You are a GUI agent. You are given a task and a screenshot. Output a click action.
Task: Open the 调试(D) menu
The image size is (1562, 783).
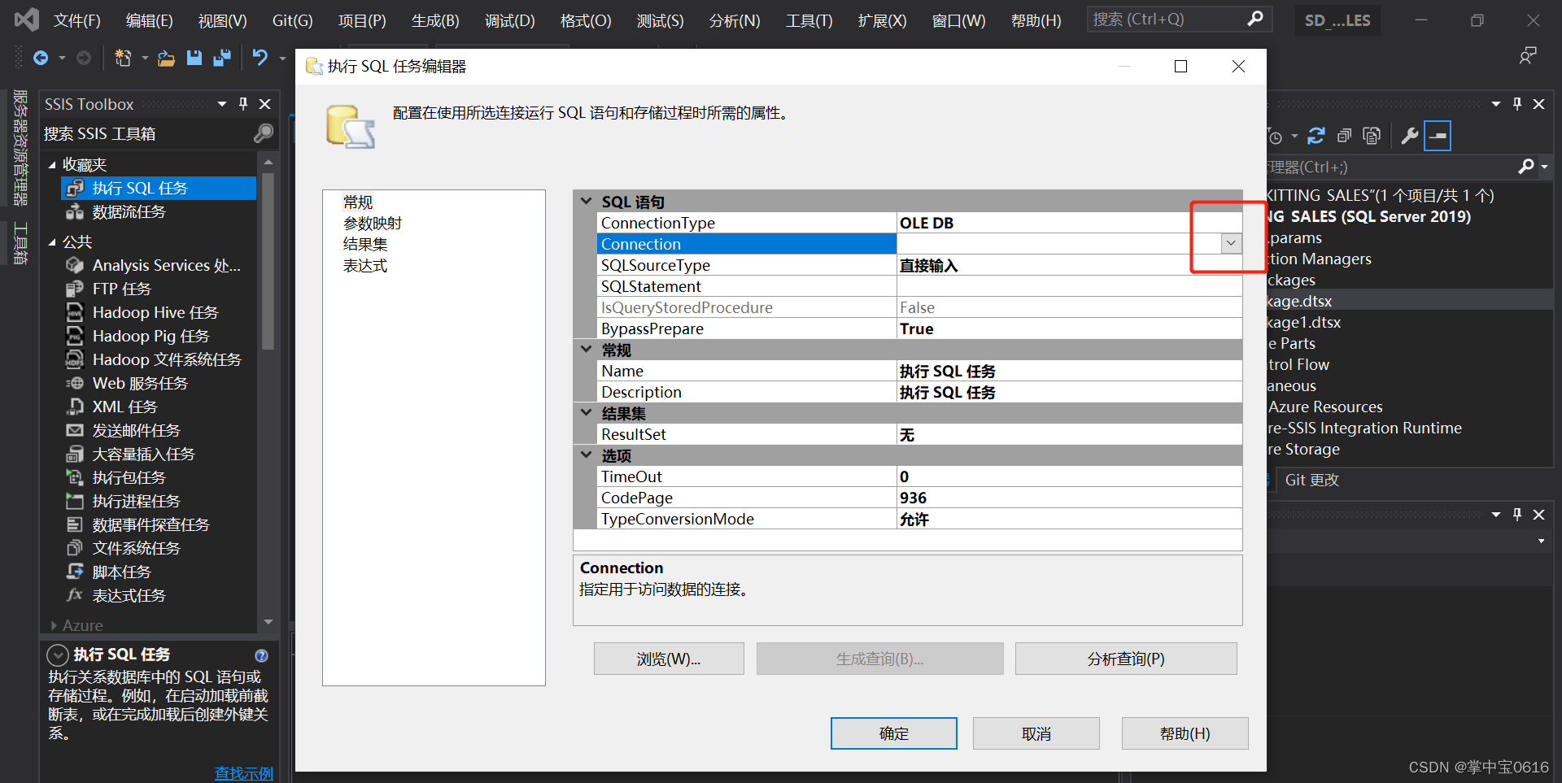tap(509, 20)
